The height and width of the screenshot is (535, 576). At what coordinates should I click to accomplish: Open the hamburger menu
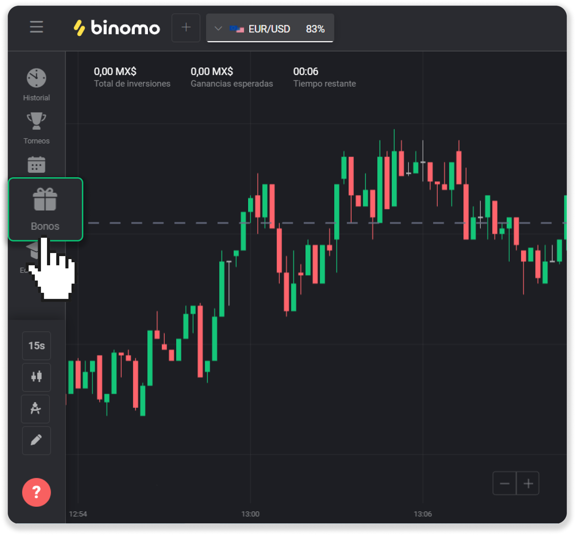coord(36,27)
